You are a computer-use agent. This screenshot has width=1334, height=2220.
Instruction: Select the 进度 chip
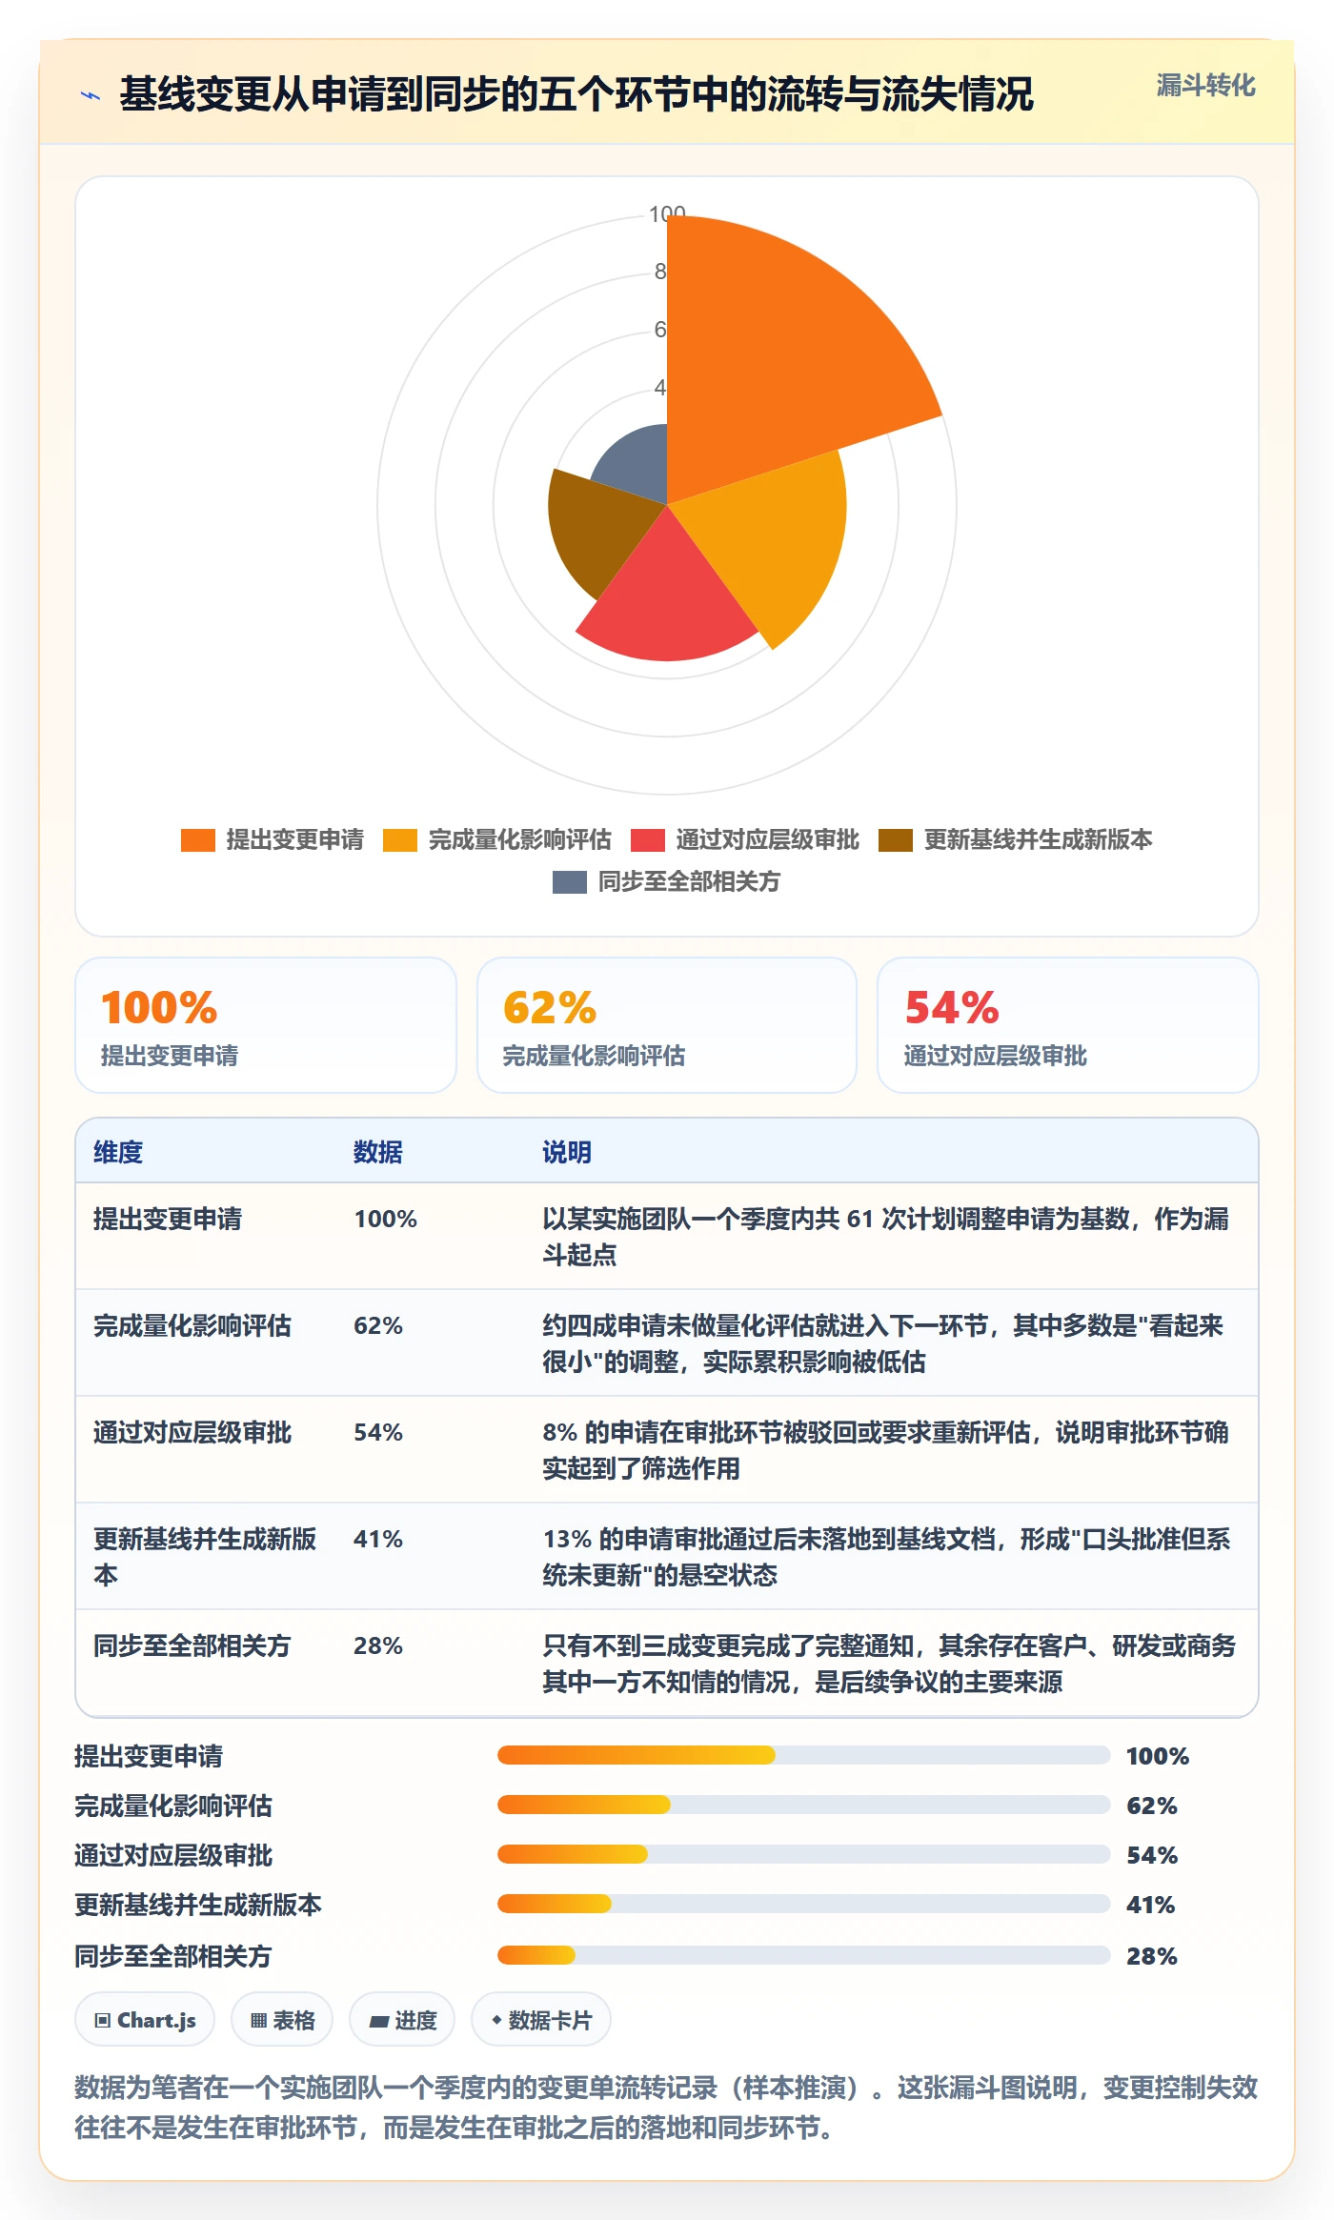click(402, 2020)
